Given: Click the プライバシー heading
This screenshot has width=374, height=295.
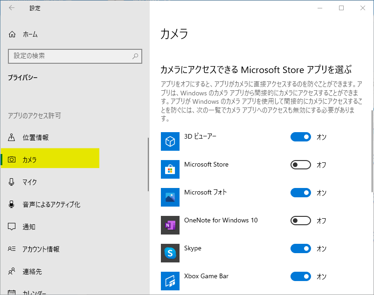Looking at the screenshot, I should [23, 78].
